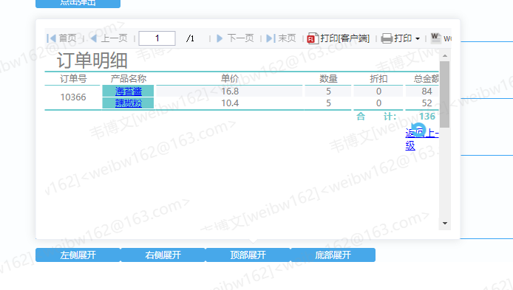
Task: Click the 订单号 column header
Action: [x=73, y=79]
